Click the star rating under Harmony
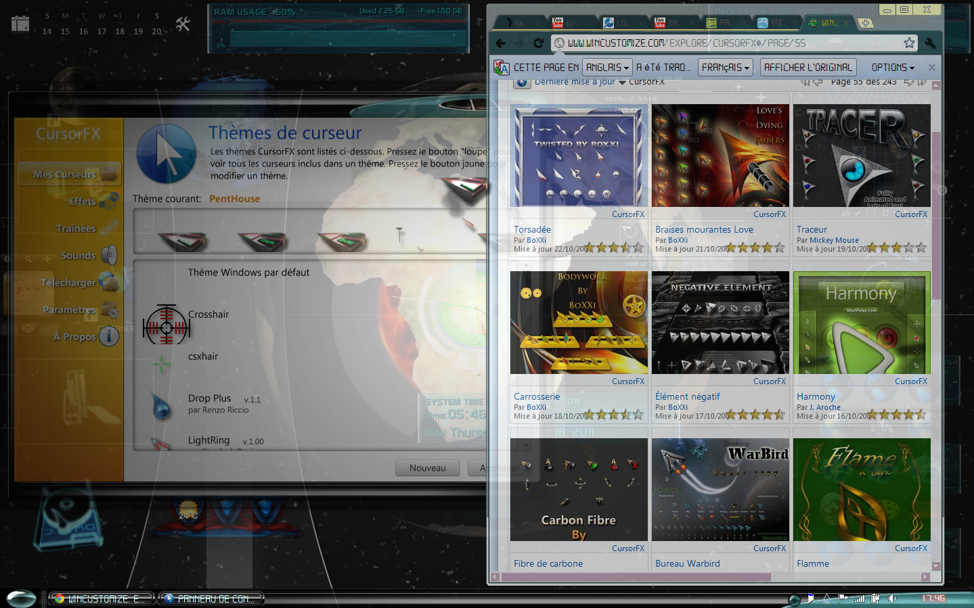Viewport: 974px width, 608px height. (x=896, y=415)
